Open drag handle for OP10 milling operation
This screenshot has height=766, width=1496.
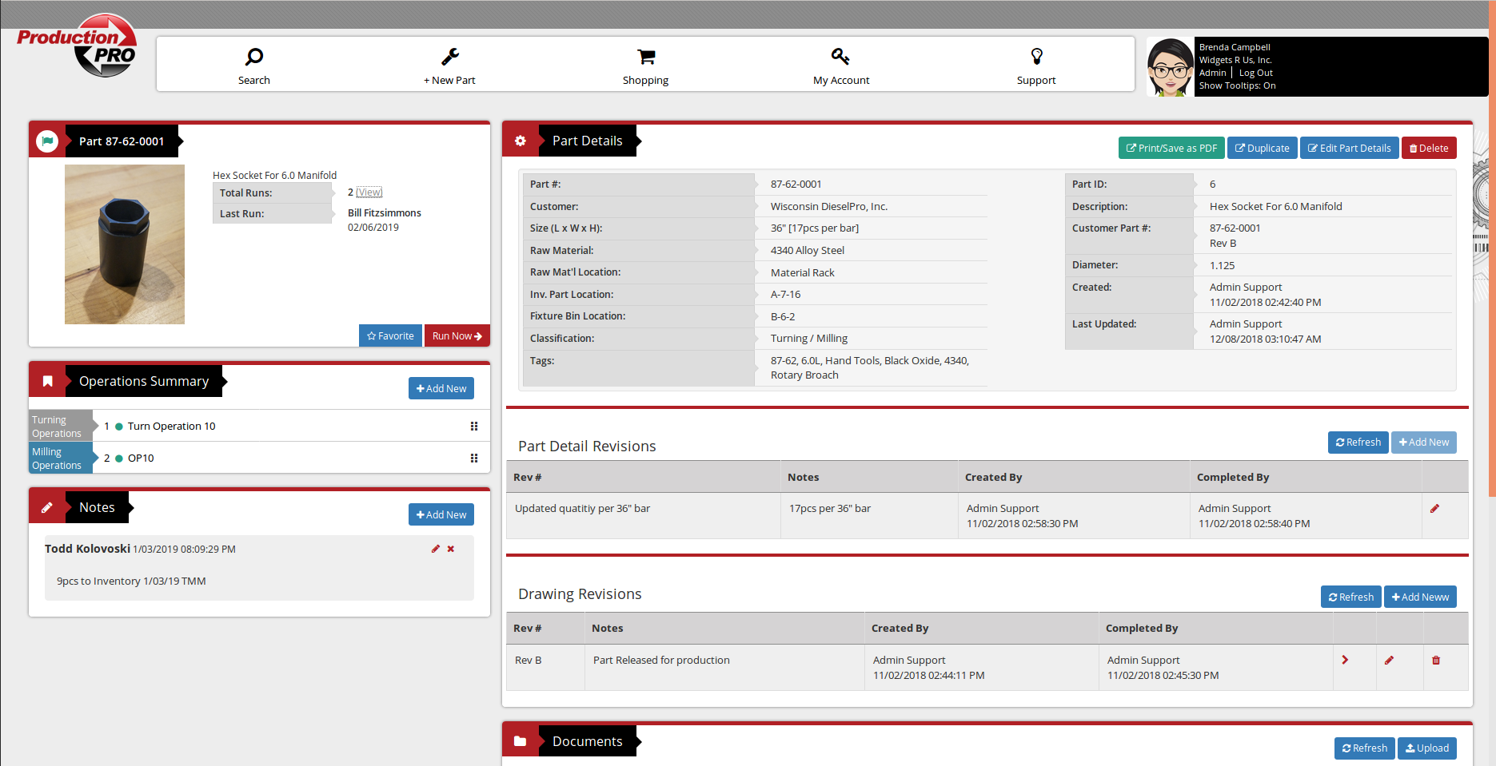474,458
